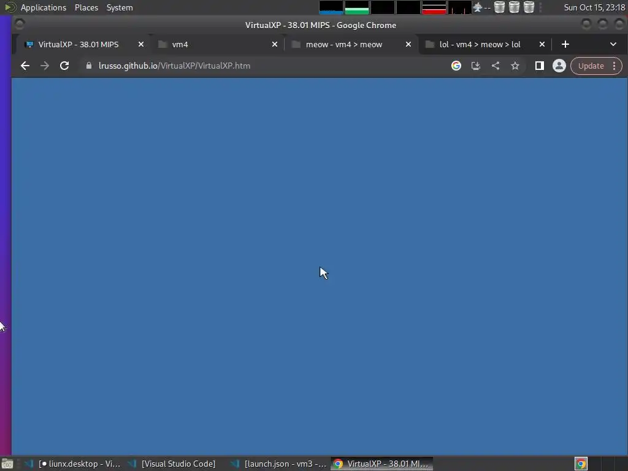
Task: View site info via the lock icon
Action: (88, 66)
